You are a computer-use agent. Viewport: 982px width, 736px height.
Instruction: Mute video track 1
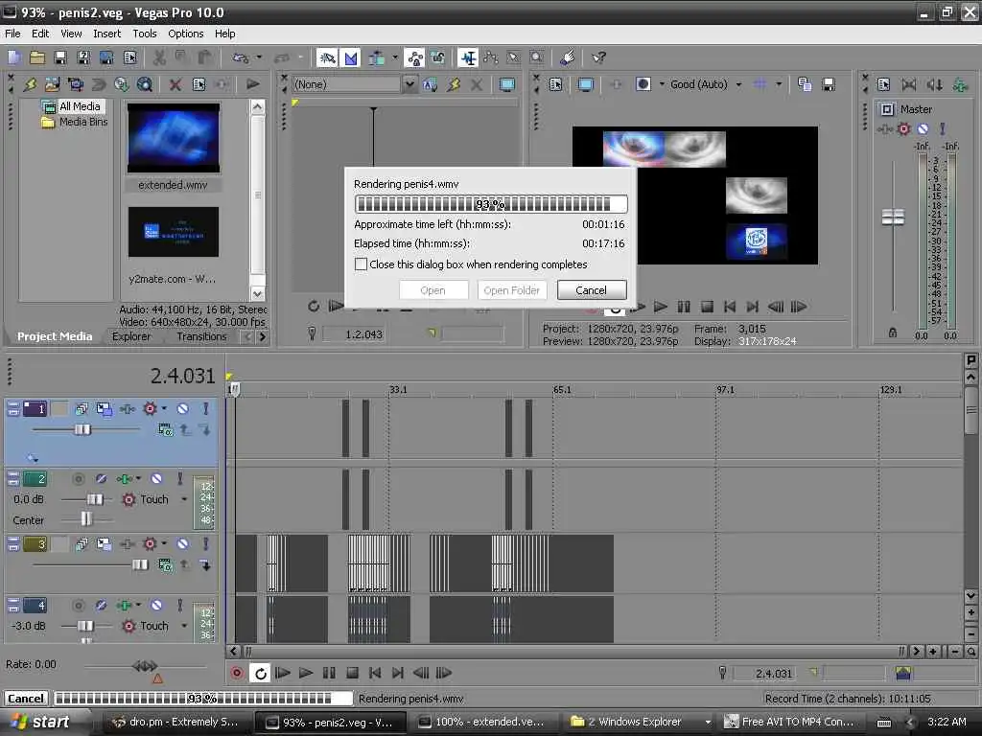pyautogui.click(x=182, y=409)
